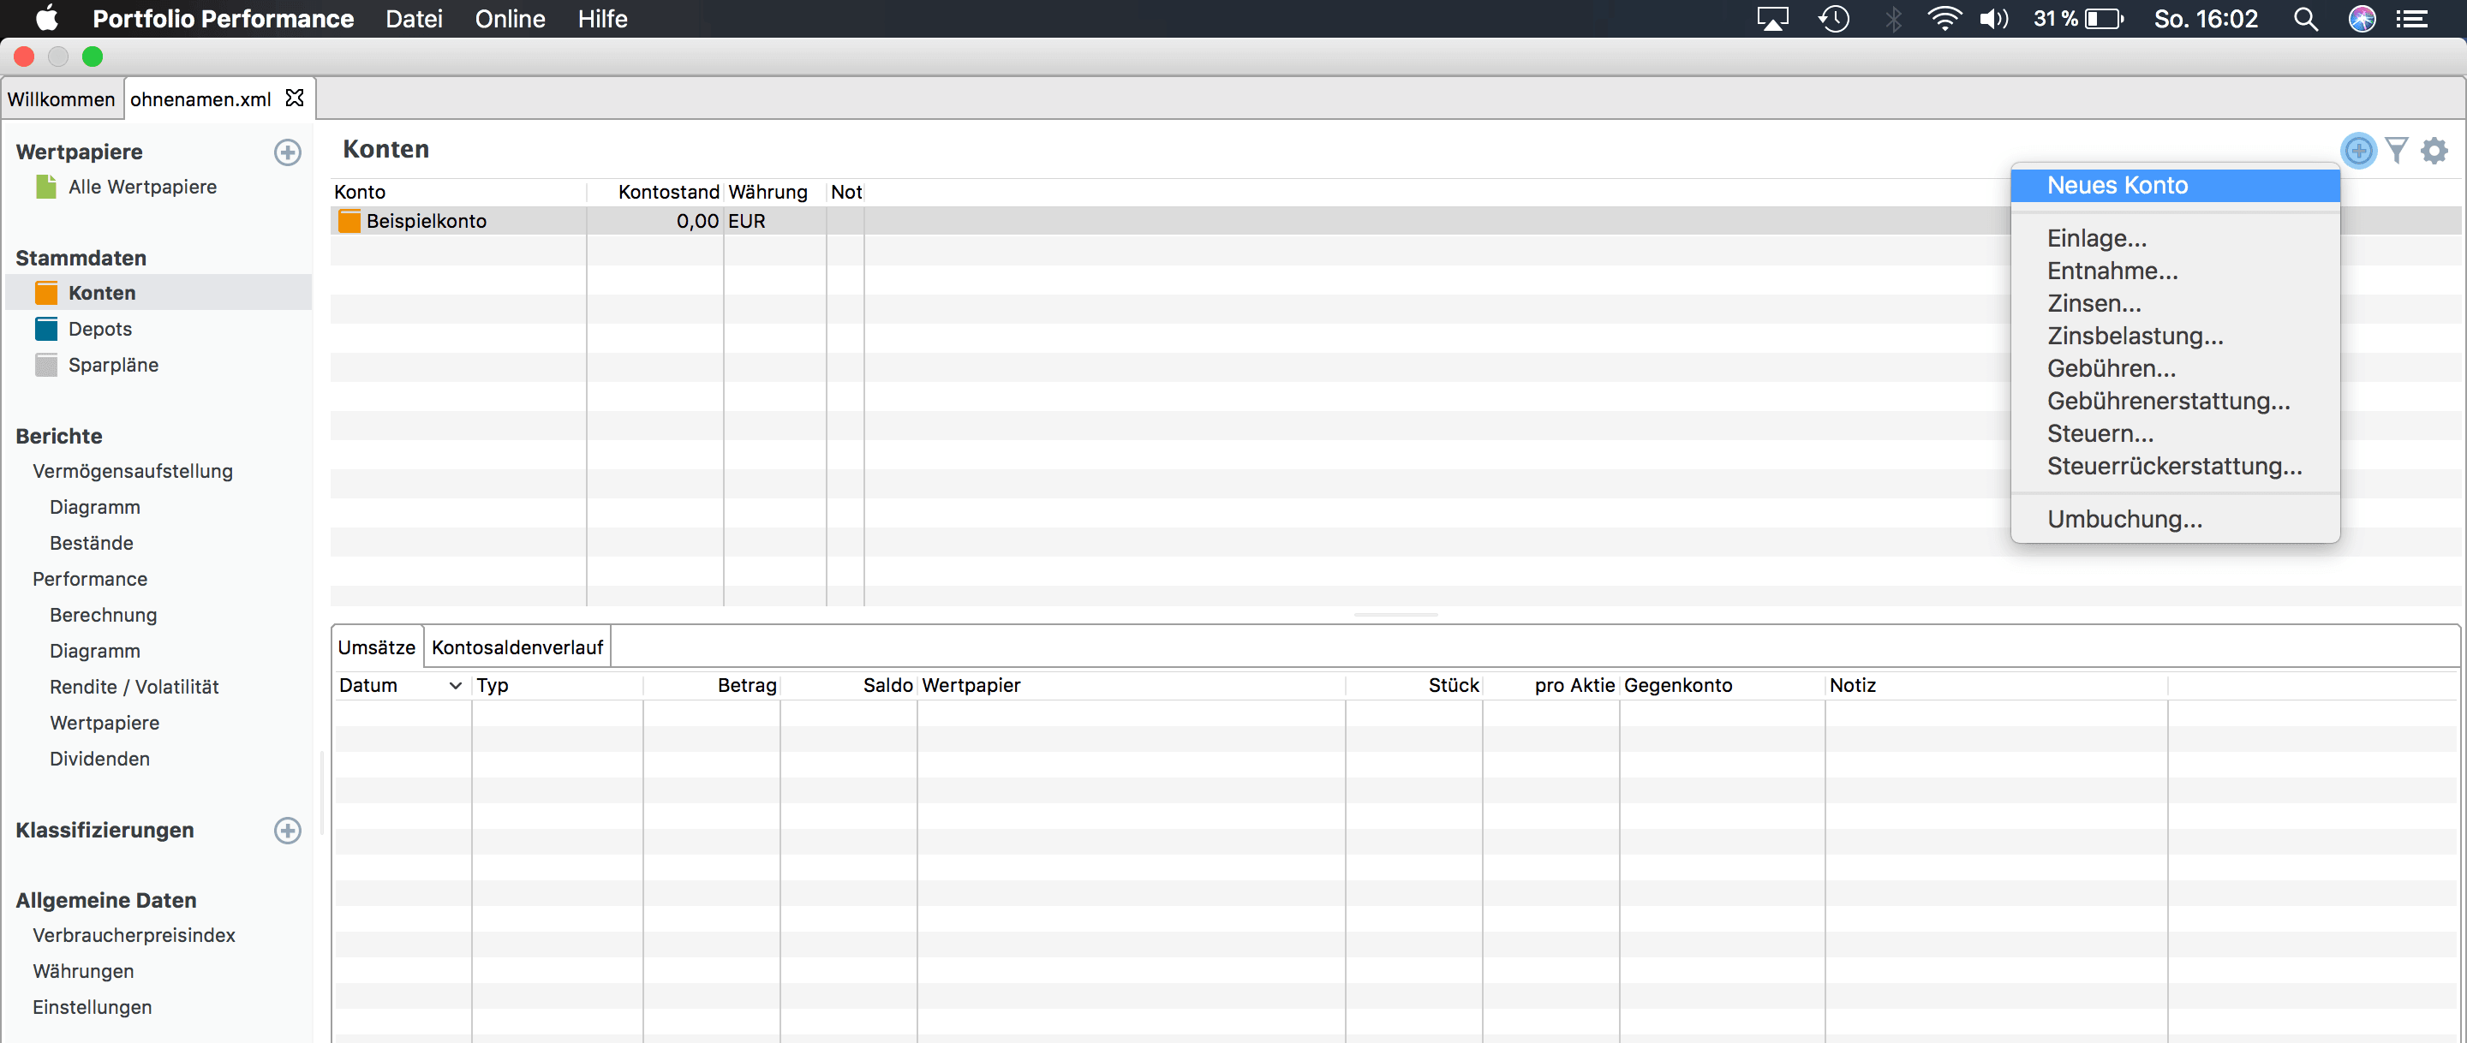Click the Gegenkonto column header
Viewport: 2467px width, 1043px height.
pyautogui.click(x=1722, y=685)
